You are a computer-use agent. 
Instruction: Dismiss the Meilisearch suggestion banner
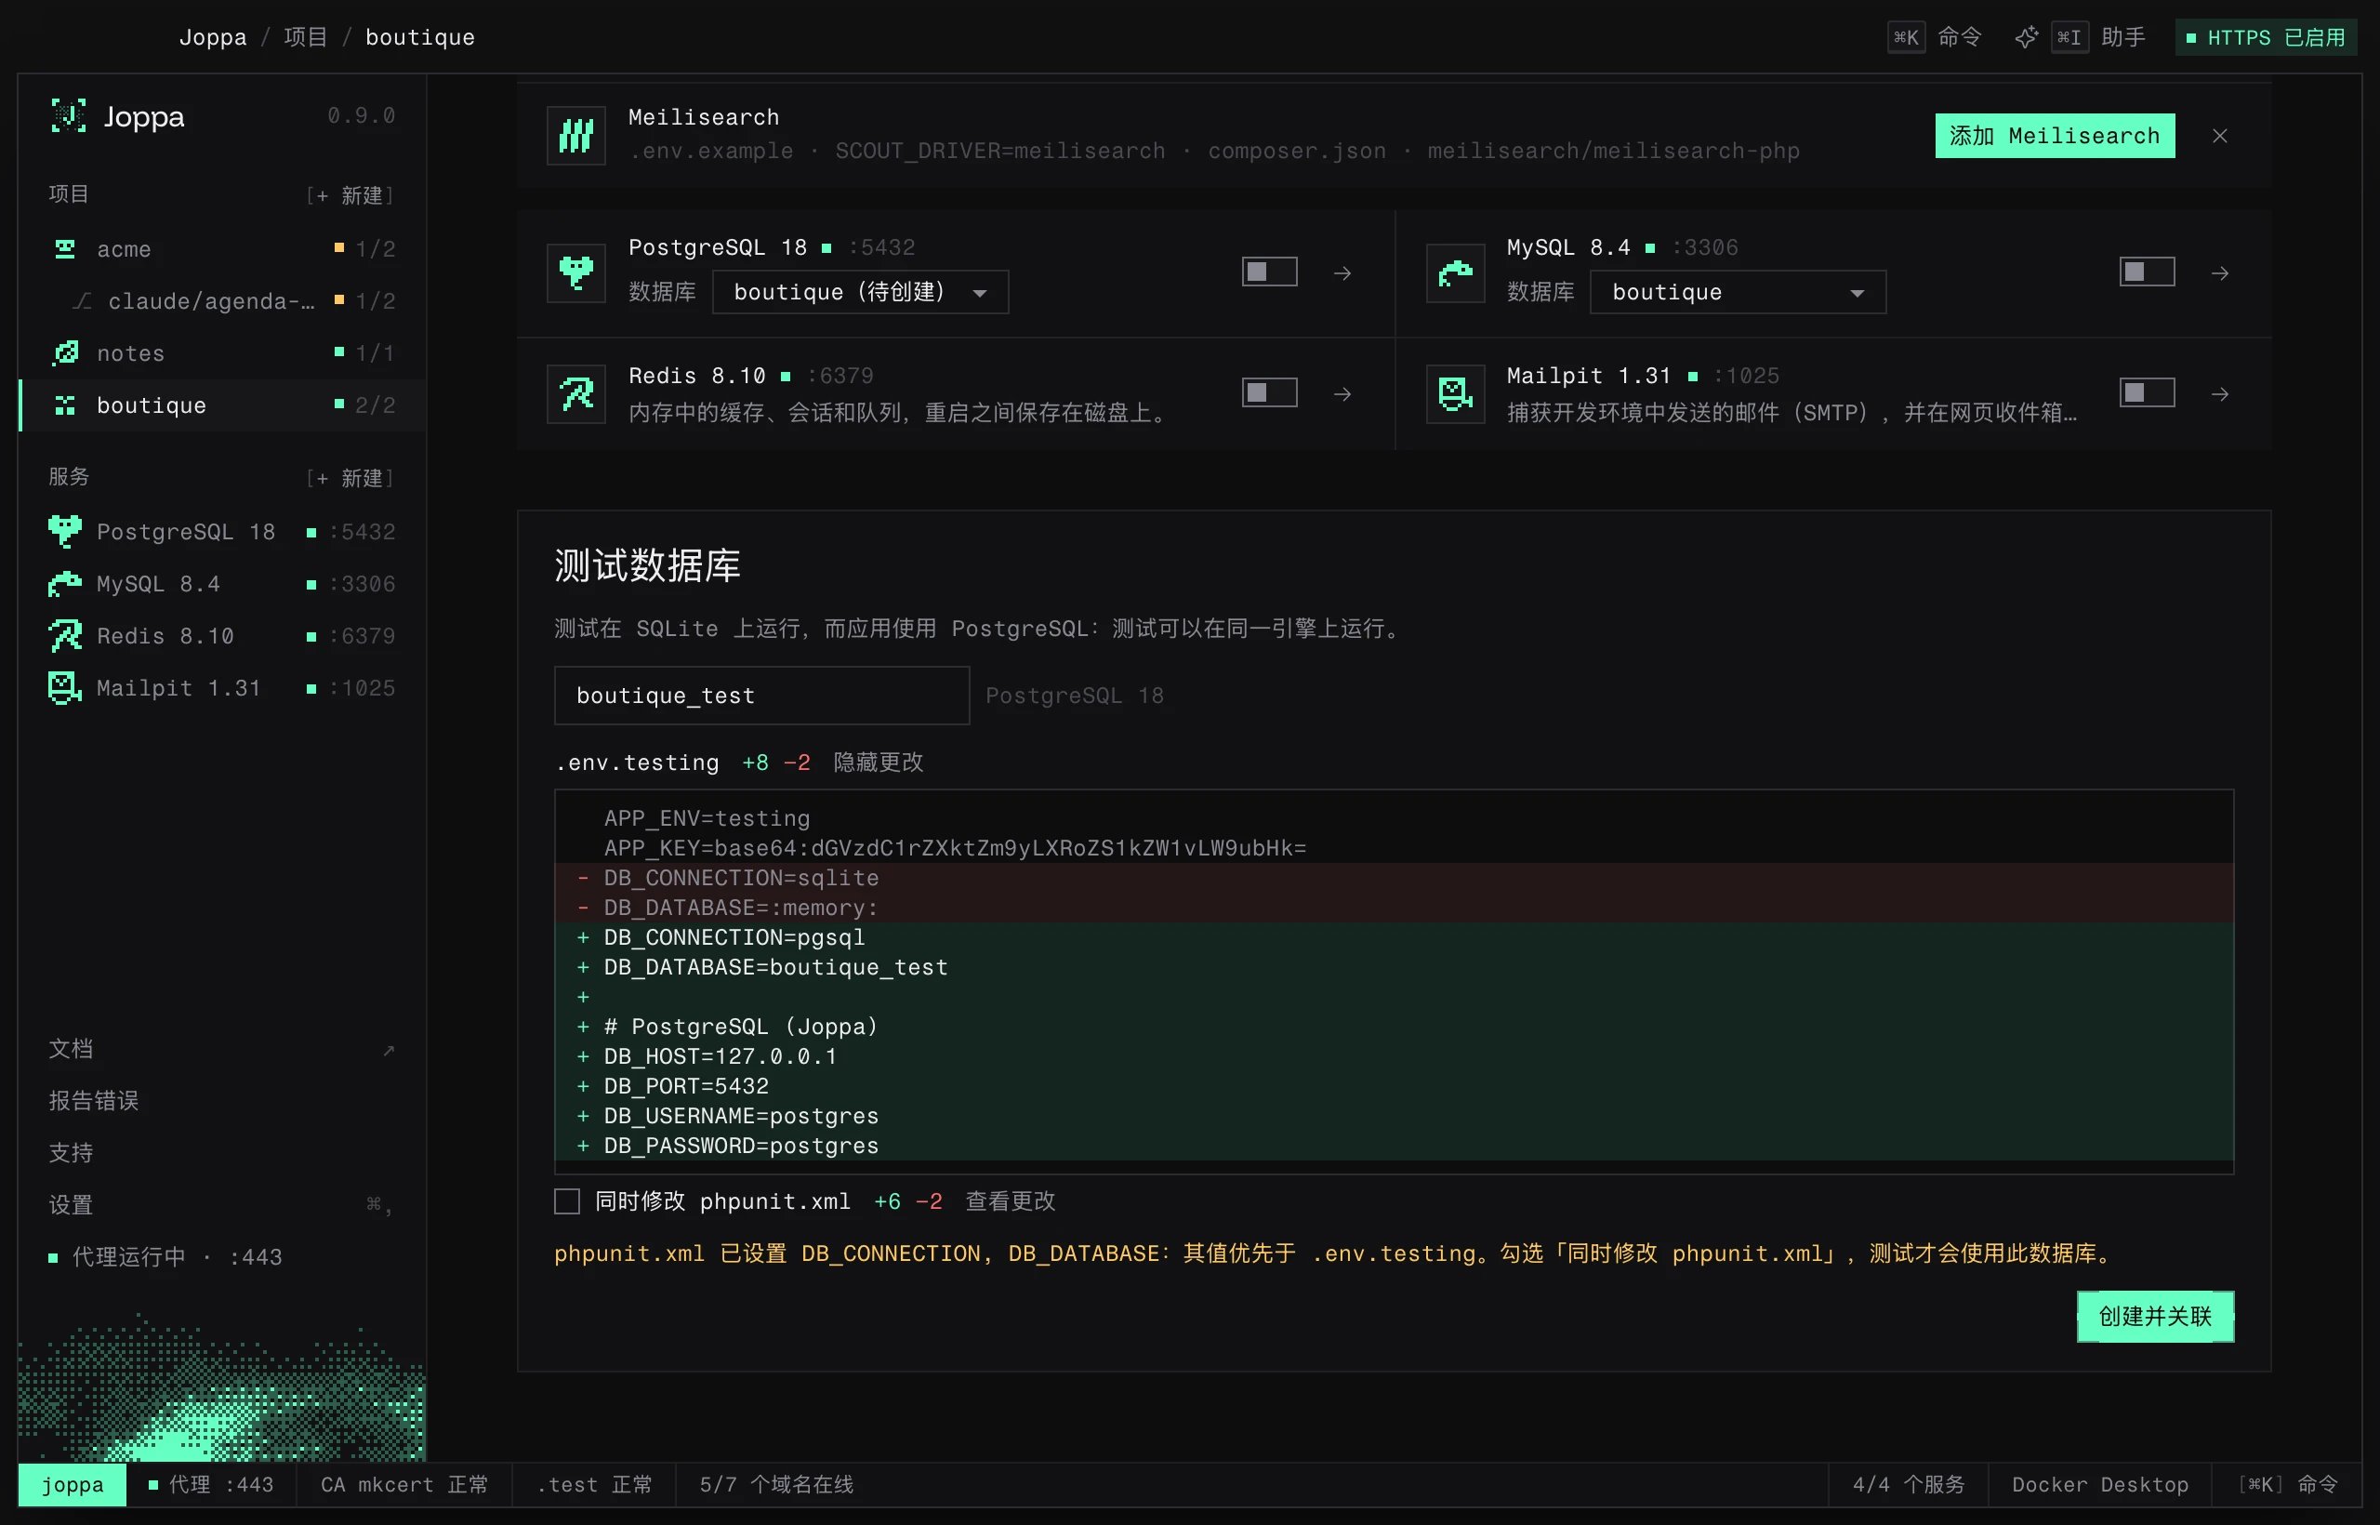(2219, 136)
